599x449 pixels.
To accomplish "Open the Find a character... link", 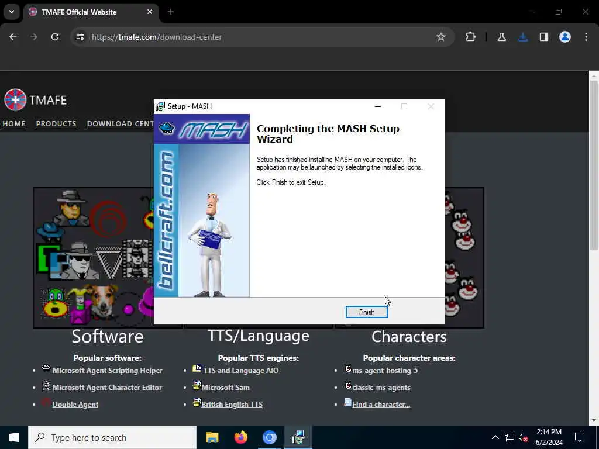I will click(x=381, y=405).
